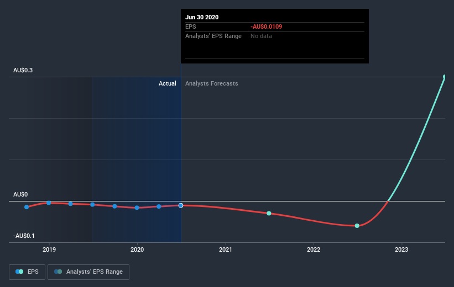Viewport: 454px width, 287px height.
Task: Click the EPS value -AU$0.0109 in tooltip
Action: tap(266, 26)
